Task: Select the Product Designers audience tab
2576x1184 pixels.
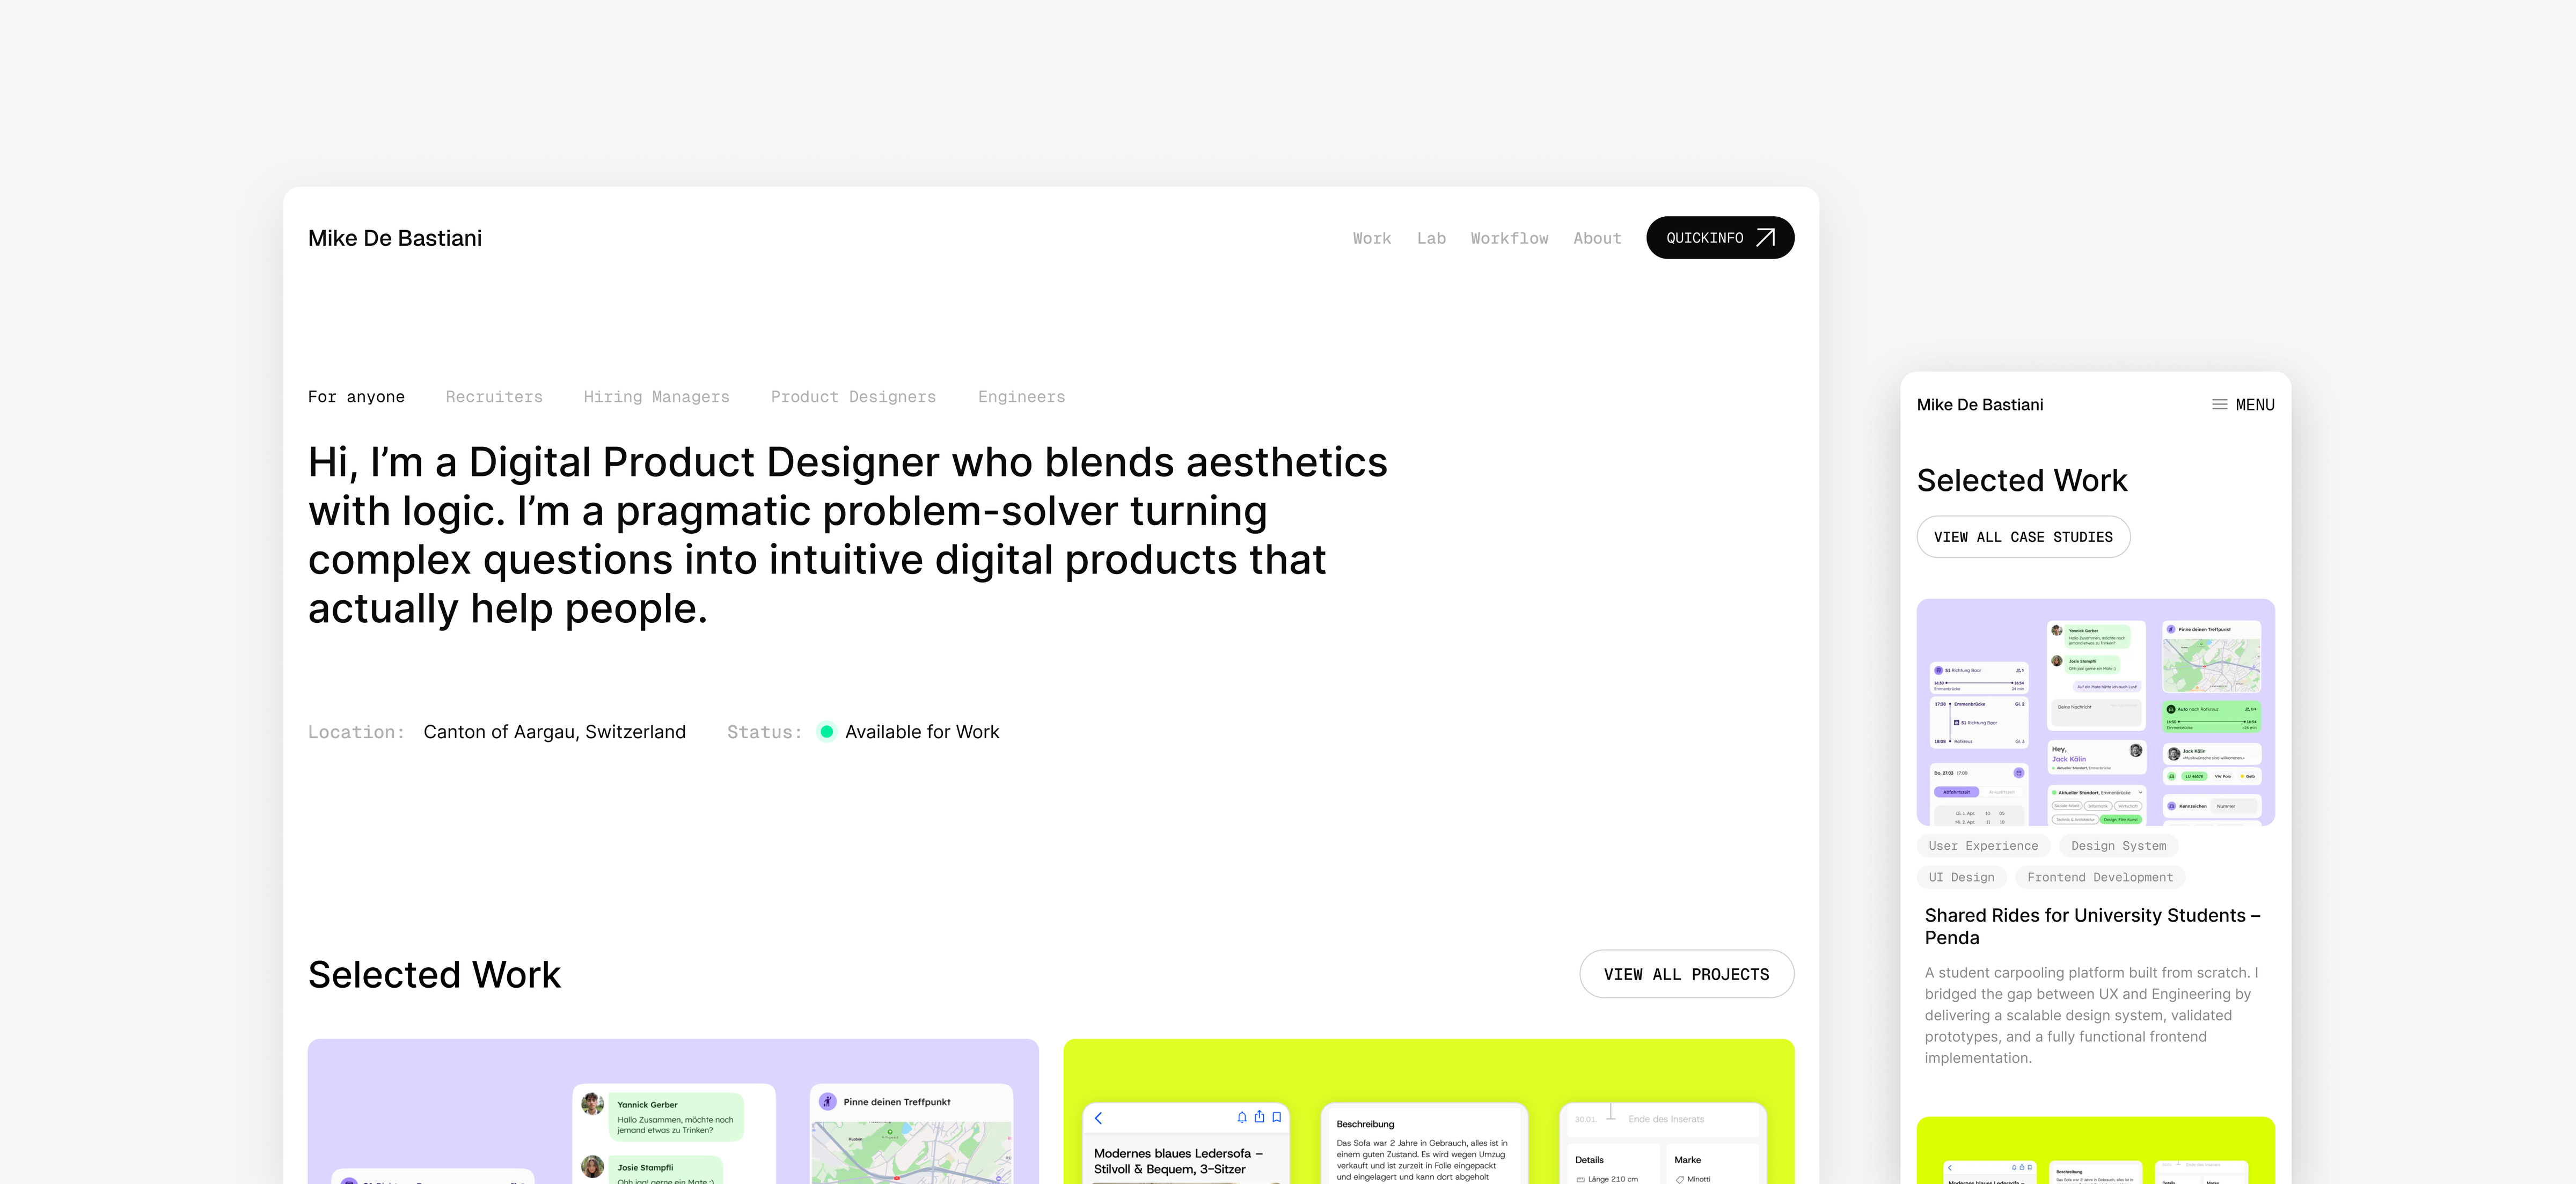Action: tap(853, 397)
